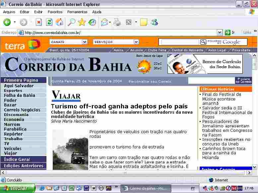Open the Edit button dropdown arrow
The image size is (258, 193).
click(136, 22)
